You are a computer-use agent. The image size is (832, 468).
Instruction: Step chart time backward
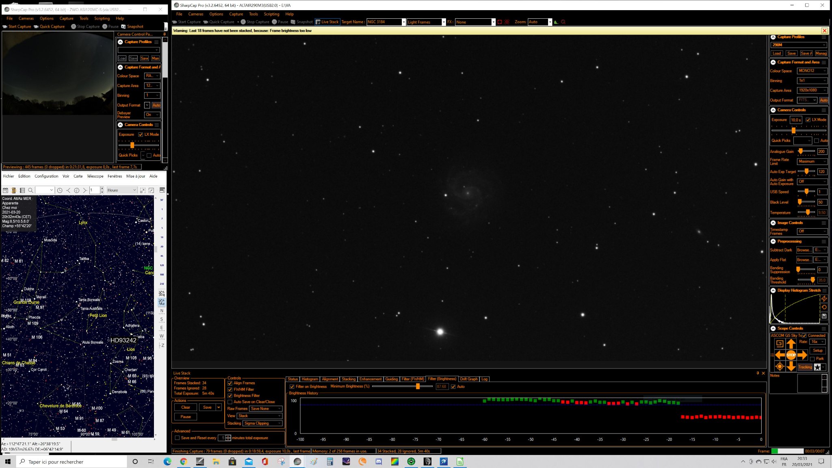tap(68, 190)
